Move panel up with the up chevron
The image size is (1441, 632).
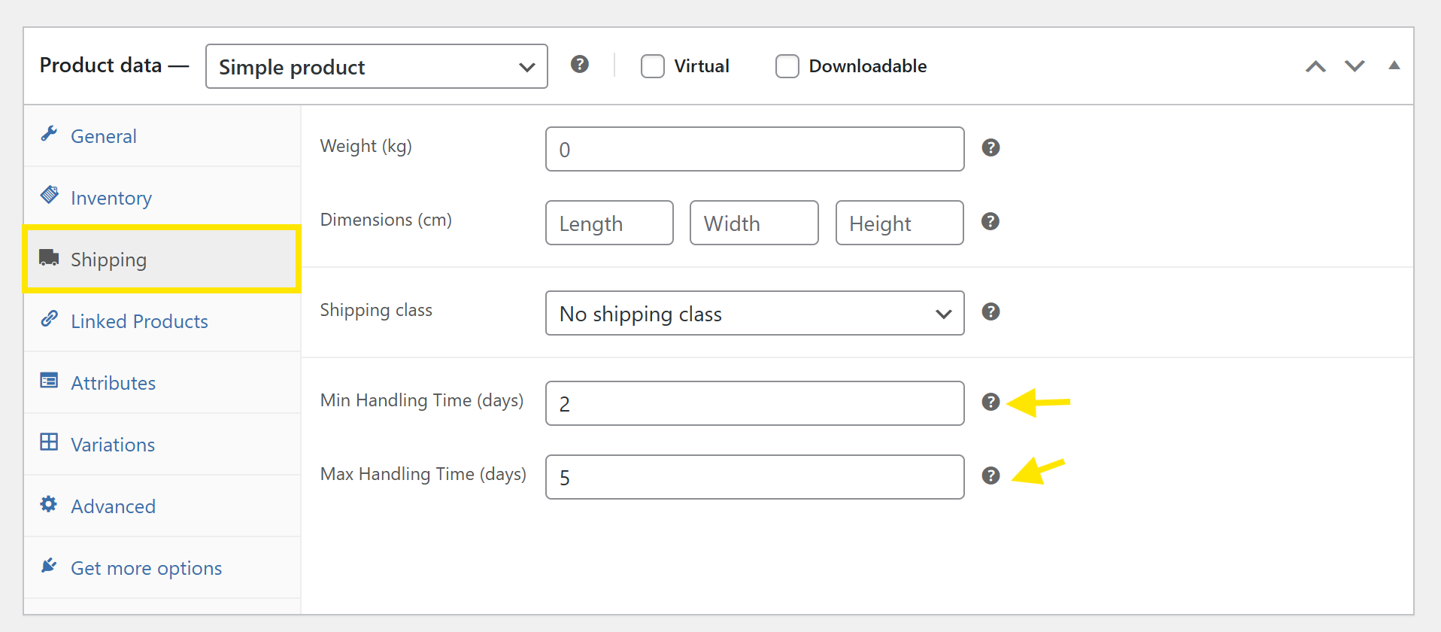click(1315, 66)
